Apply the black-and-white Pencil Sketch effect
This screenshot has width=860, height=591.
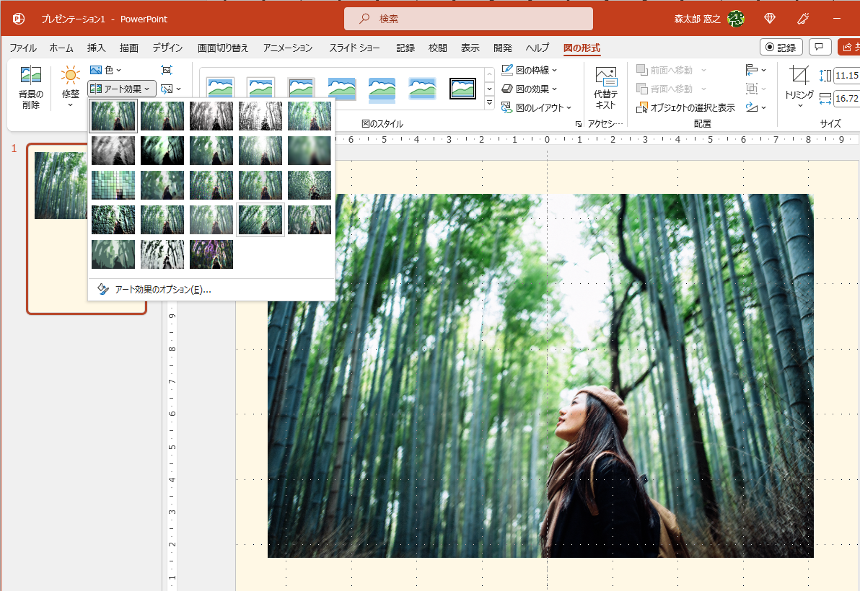point(260,115)
